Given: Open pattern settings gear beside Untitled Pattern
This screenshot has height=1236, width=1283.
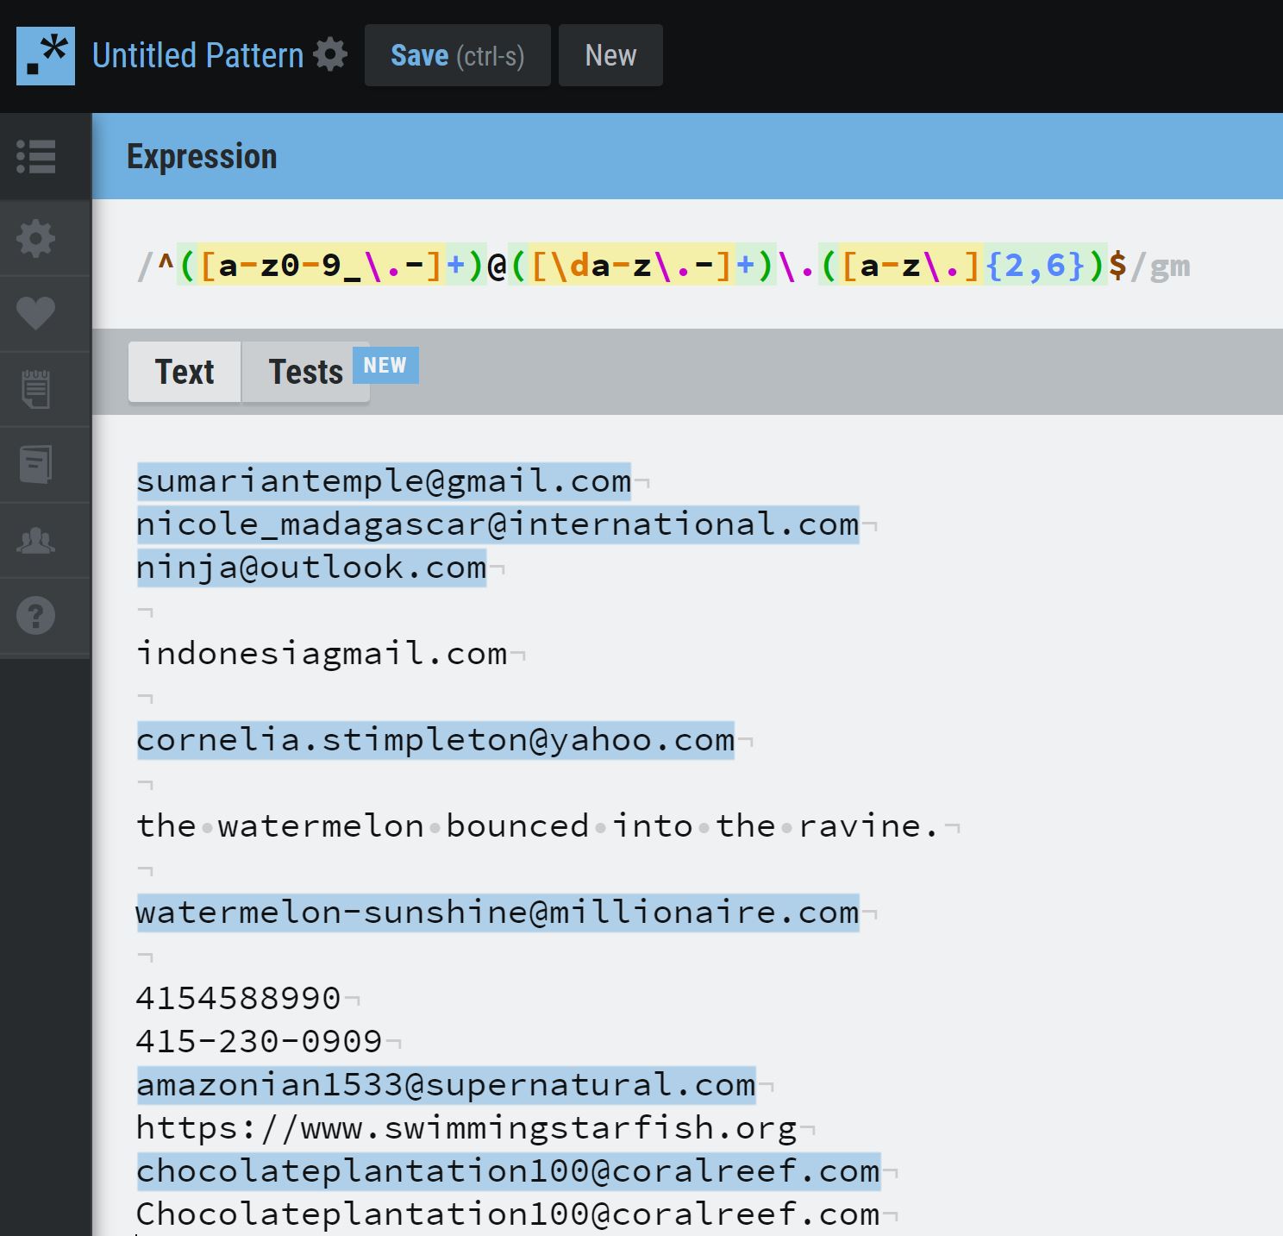Looking at the screenshot, I should 330,54.
